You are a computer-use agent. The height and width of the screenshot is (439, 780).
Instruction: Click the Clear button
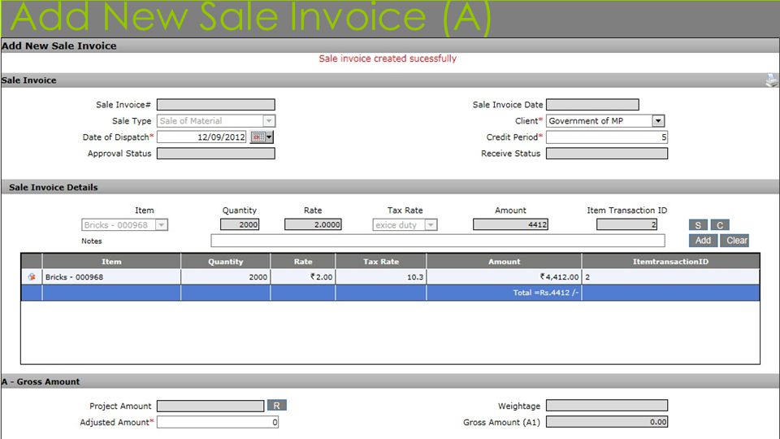734,241
